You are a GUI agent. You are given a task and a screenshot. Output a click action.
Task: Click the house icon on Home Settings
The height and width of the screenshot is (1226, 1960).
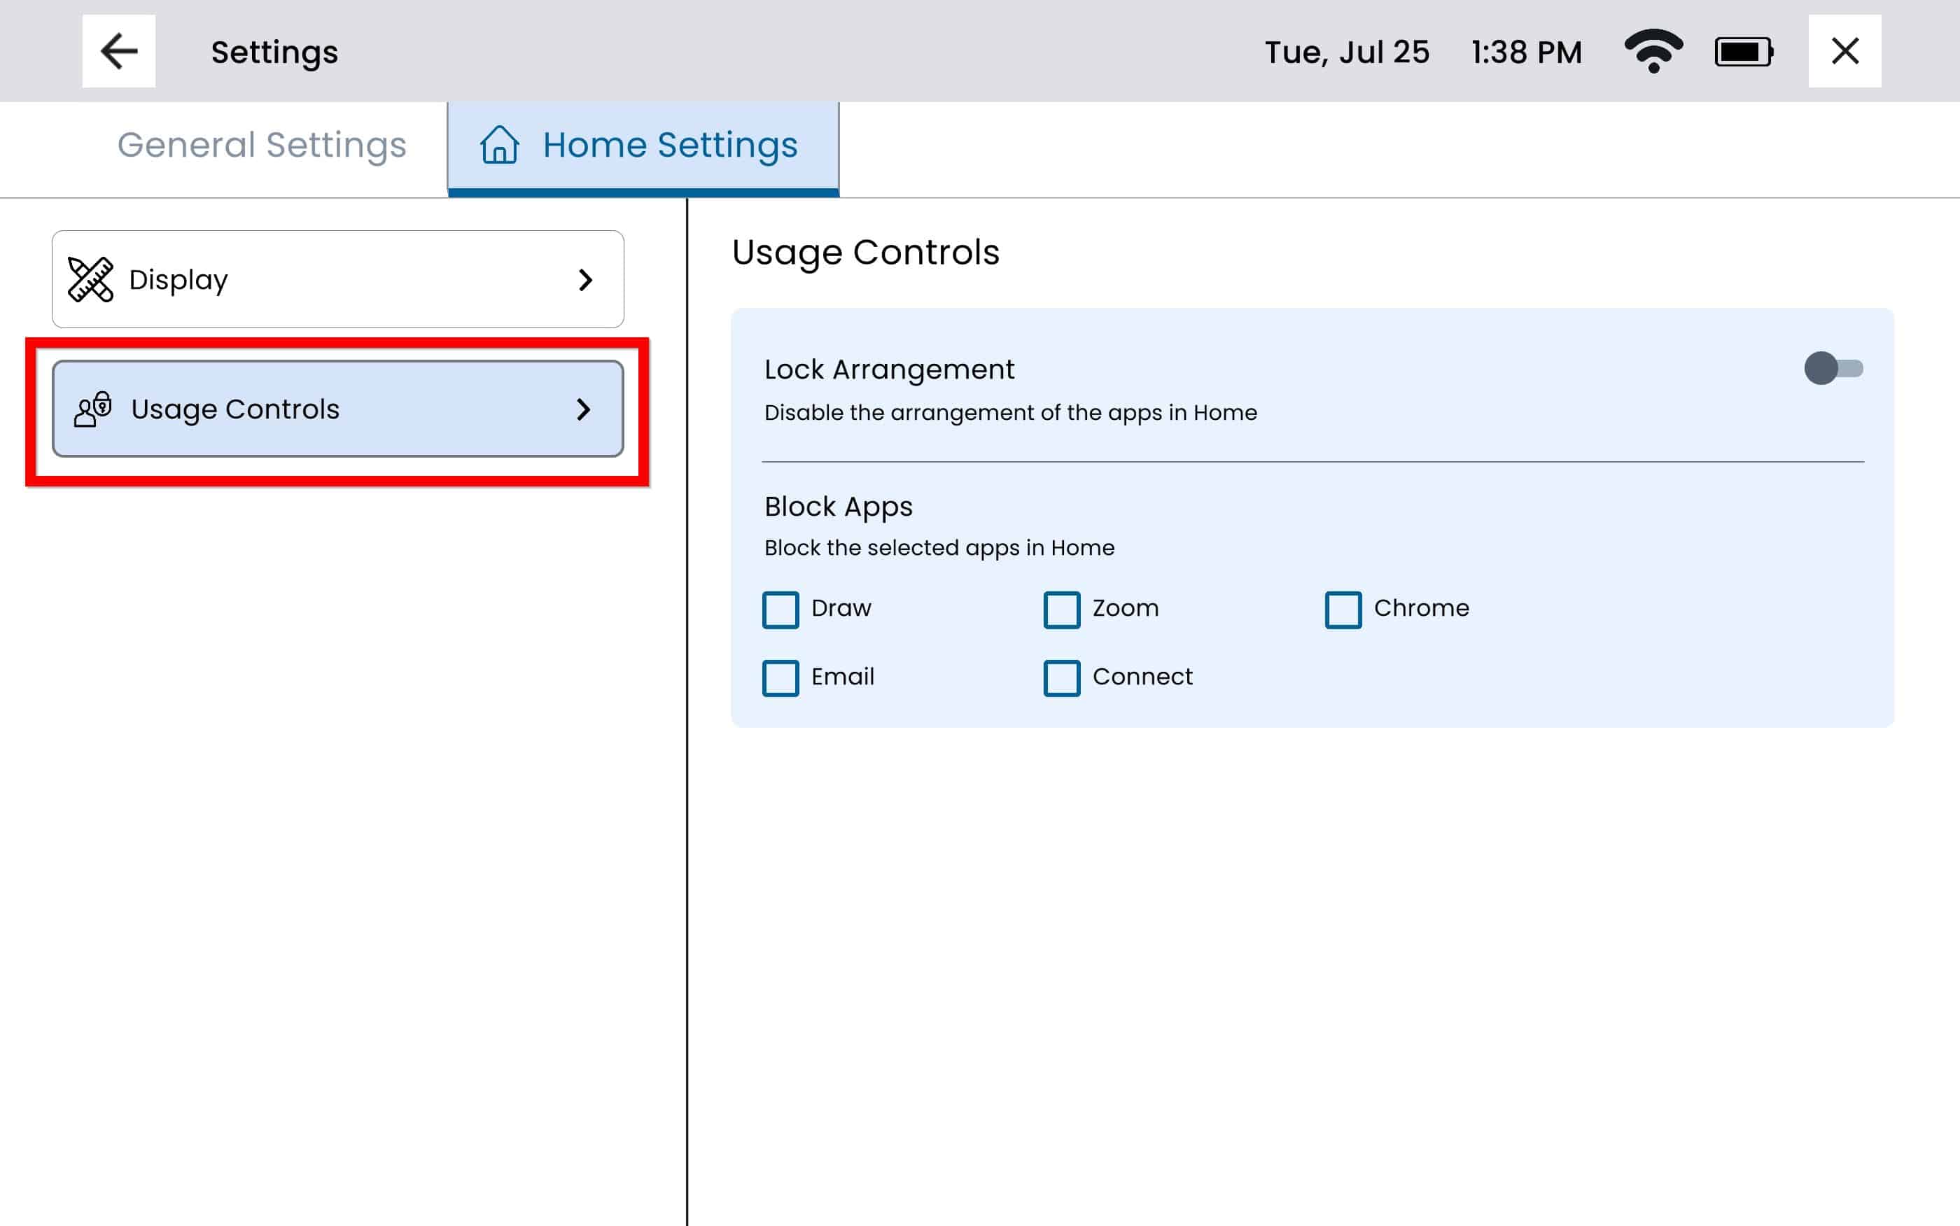tap(500, 145)
